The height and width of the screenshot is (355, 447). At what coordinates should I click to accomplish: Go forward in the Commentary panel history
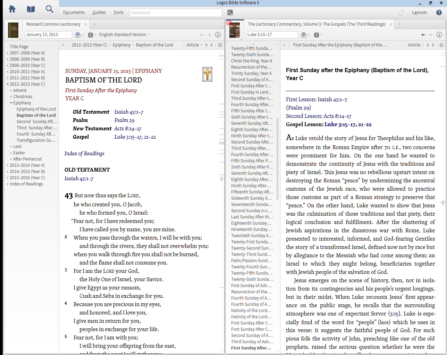click(x=430, y=35)
